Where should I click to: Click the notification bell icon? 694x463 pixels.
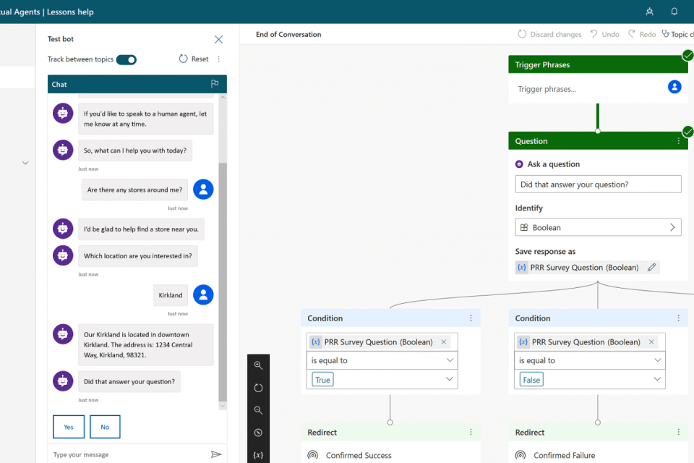coord(674,12)
